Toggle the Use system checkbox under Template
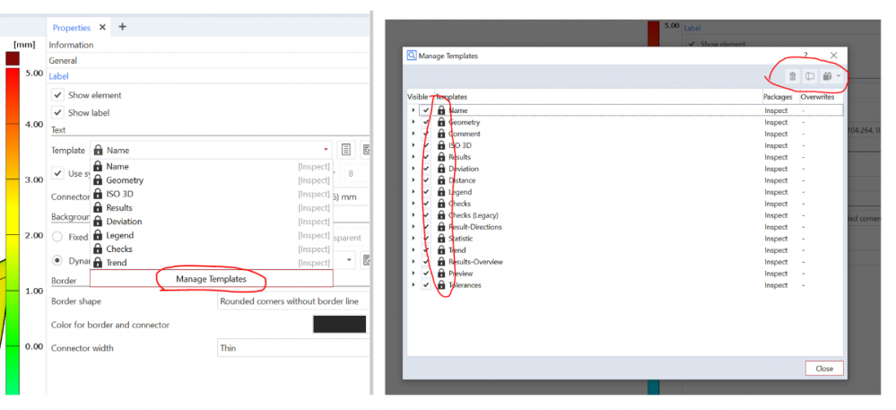 (x=57, y=172)
